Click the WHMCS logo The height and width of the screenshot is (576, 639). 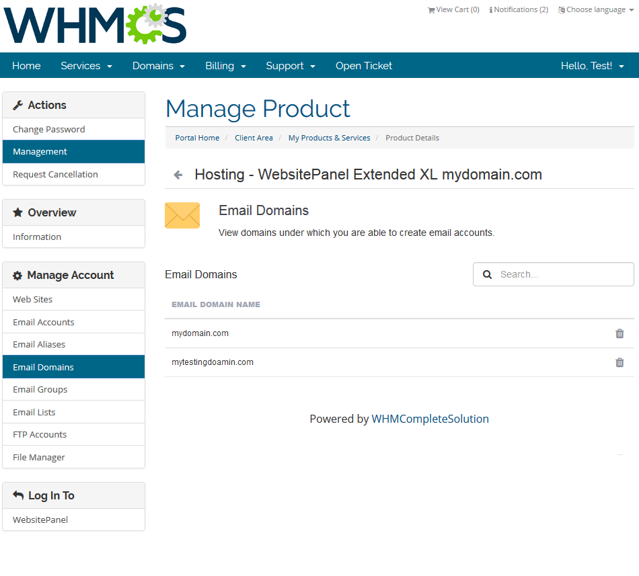tap(95, 24)
